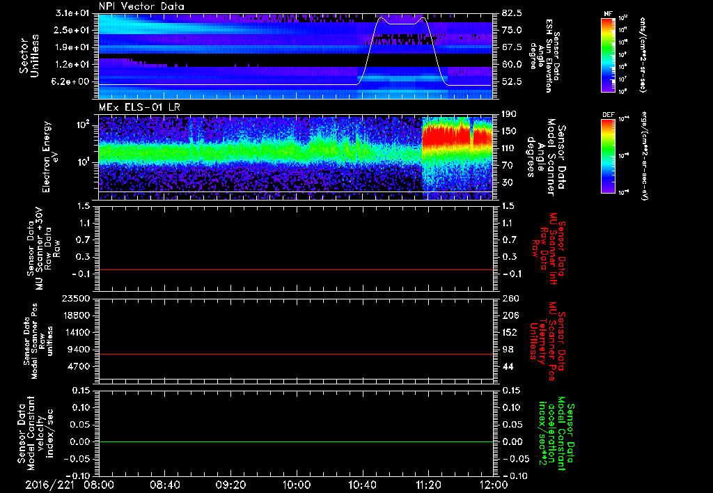Click the 75.0 sun elevation tick label
Image resolution: width=713 pixels, height=493 pixels.
pos(512,30)
